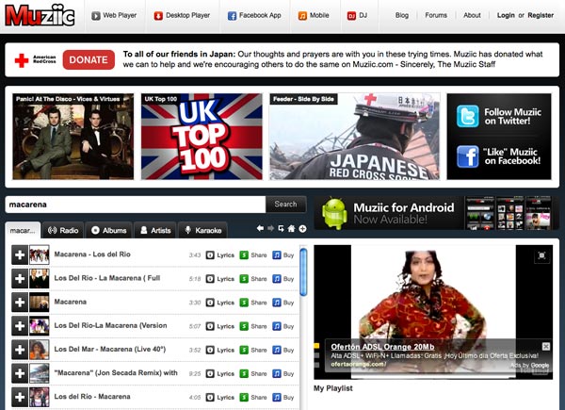Viewport: 565px width, 410px height.
Task: Open Lyrics for Macarena - Los del Rio
Action: tap(220, 254)
